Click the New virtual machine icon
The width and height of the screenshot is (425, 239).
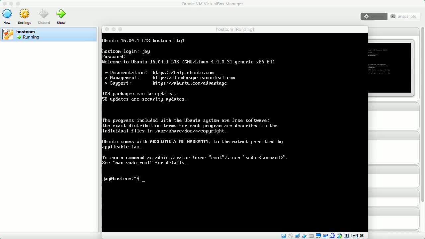[x=7, y=14]
